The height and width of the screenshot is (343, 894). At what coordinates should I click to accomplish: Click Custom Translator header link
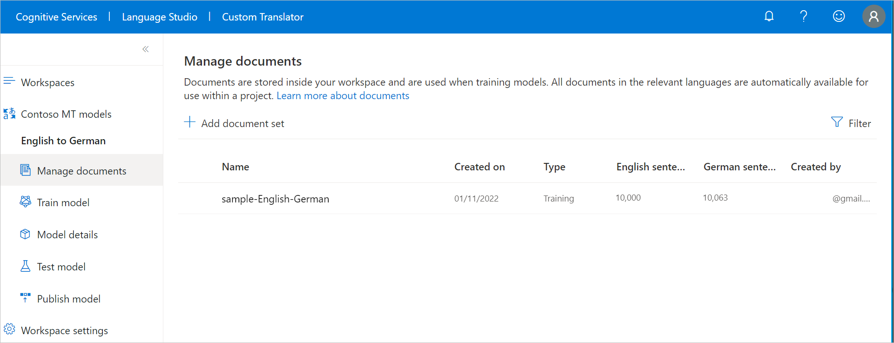262,17
